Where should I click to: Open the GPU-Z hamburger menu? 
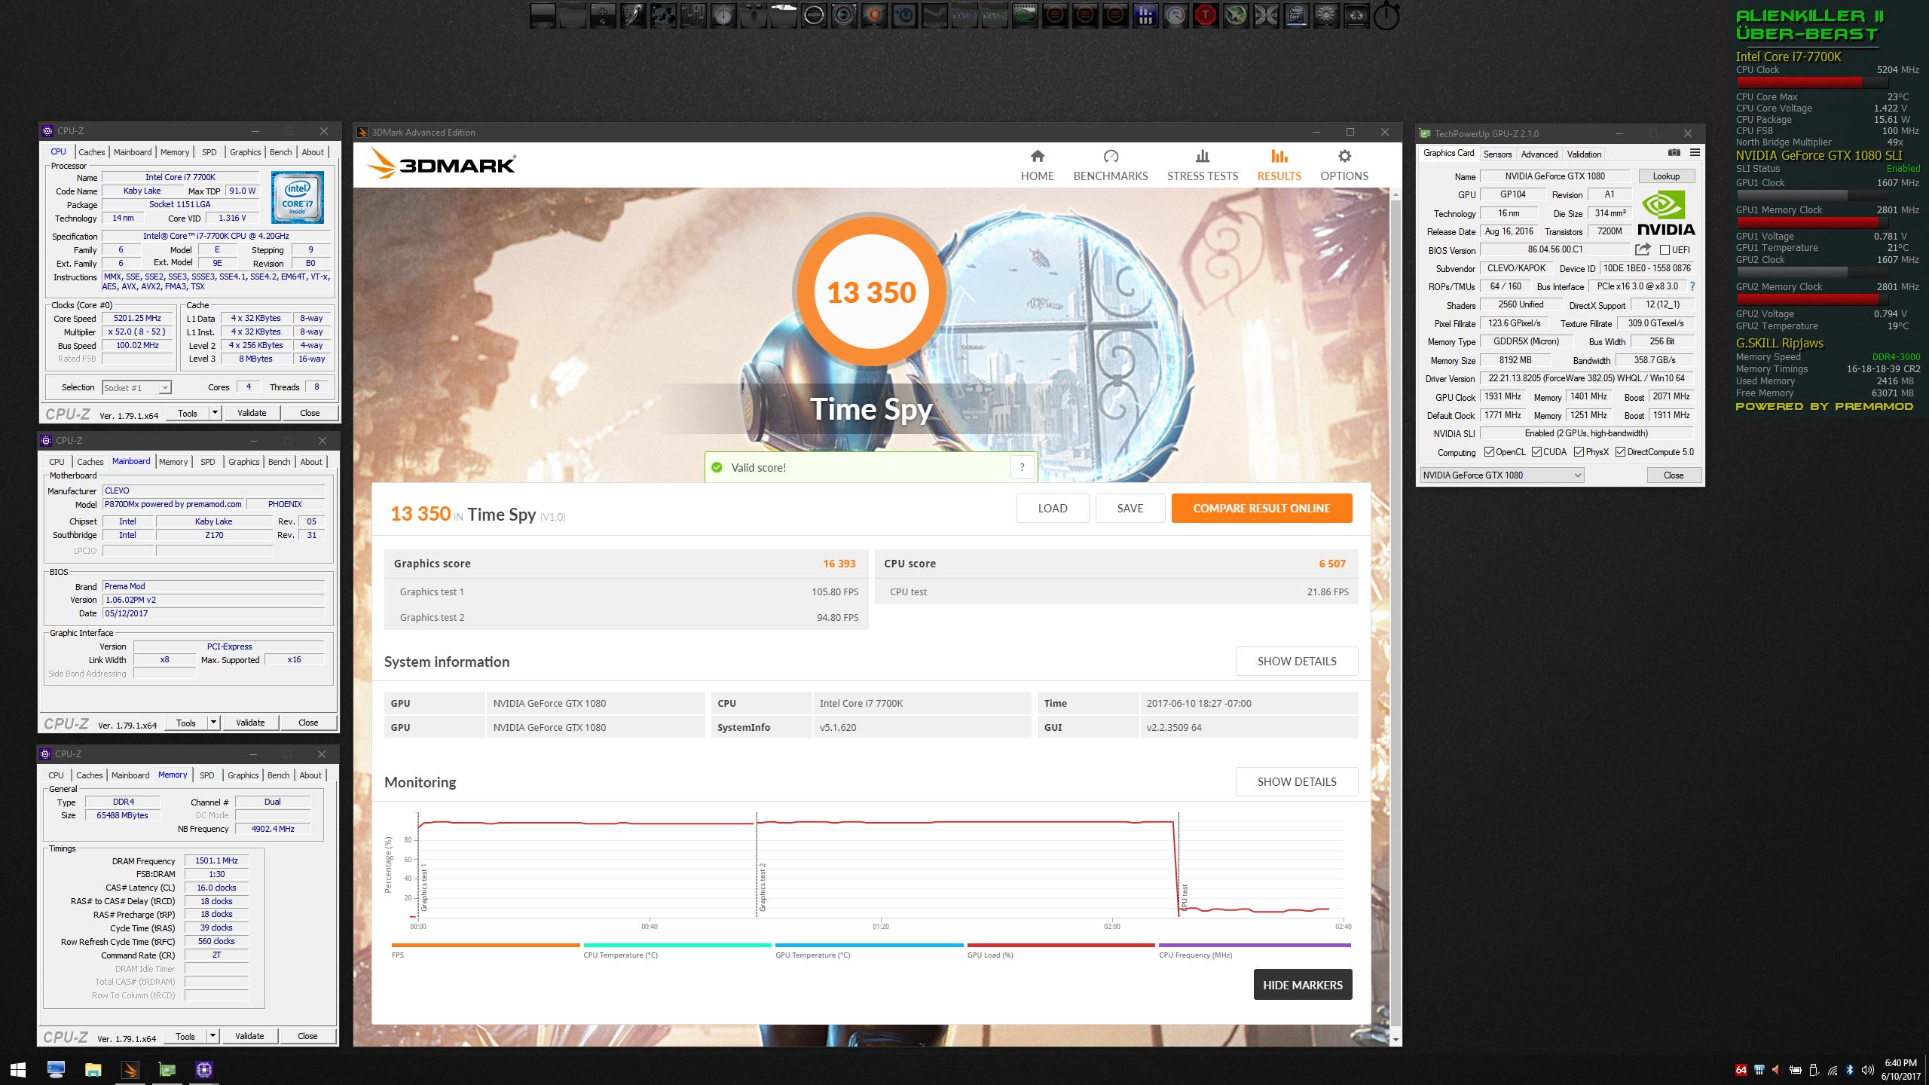(1695, 153)
